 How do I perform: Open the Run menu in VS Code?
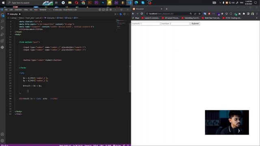click(x=36, y=10)
